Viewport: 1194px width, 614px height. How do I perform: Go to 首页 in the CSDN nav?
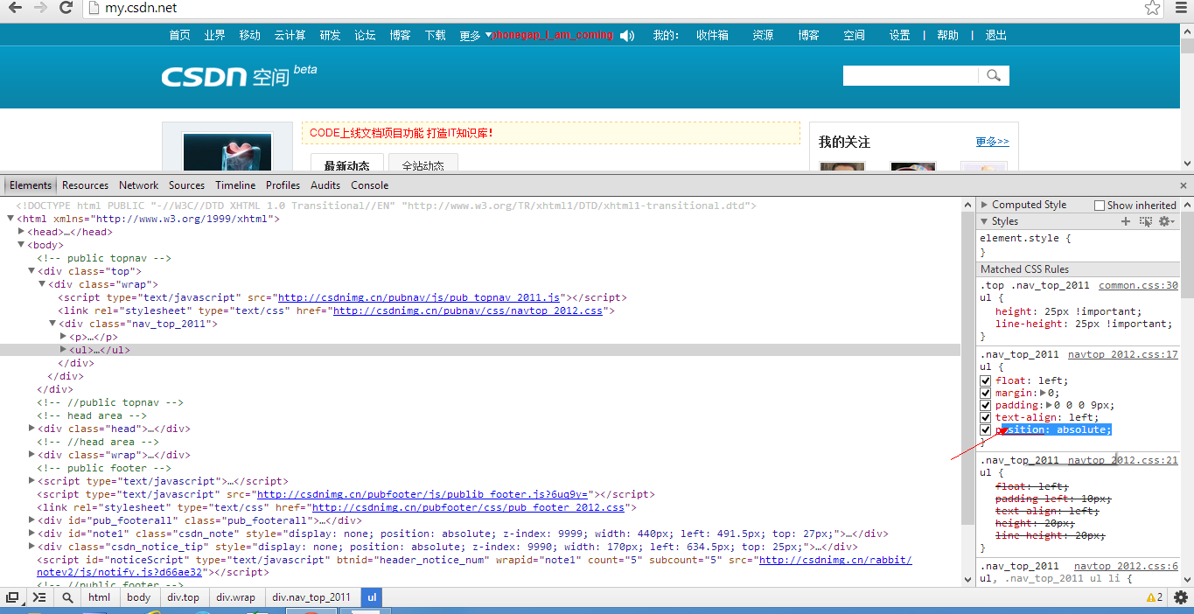(179, 36)
